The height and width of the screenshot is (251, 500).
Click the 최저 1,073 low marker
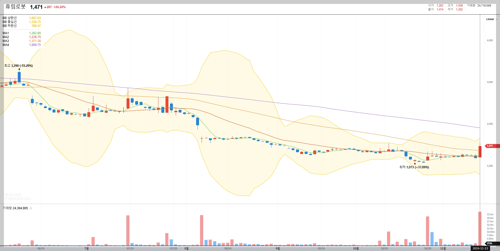(x=414, y=167)
